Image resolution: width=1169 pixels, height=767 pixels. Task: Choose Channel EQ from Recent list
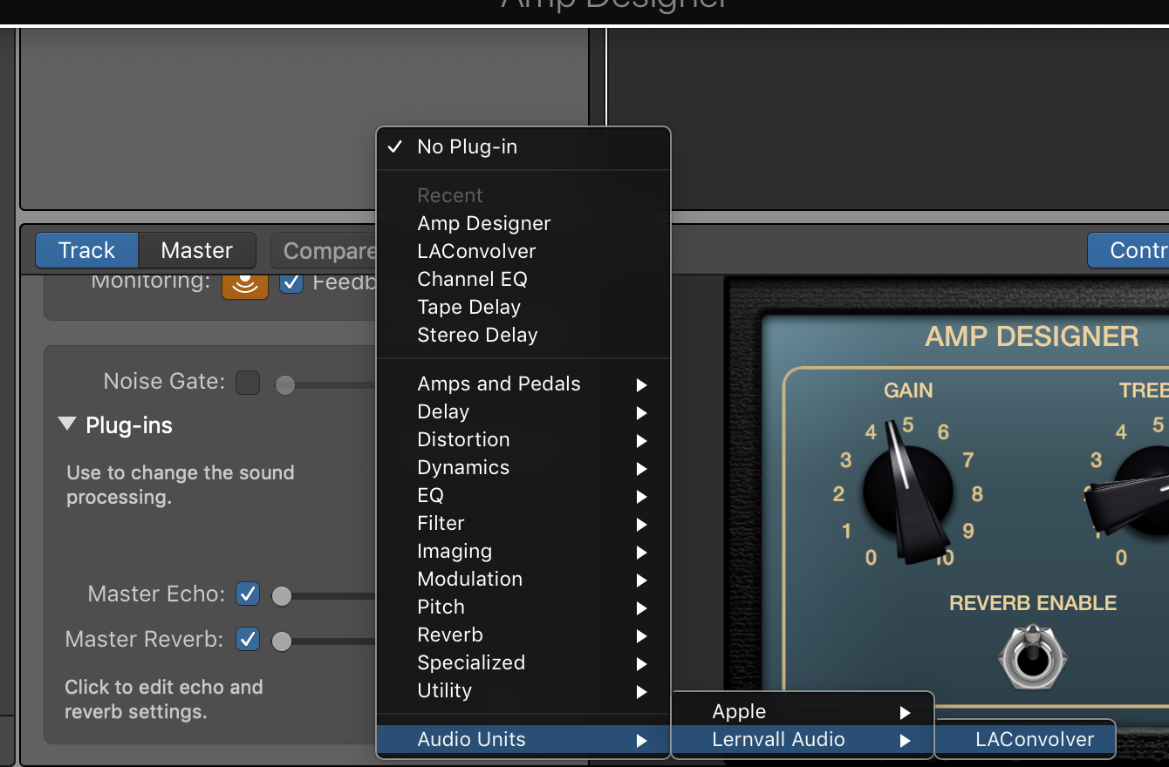(x=472, y=280)
